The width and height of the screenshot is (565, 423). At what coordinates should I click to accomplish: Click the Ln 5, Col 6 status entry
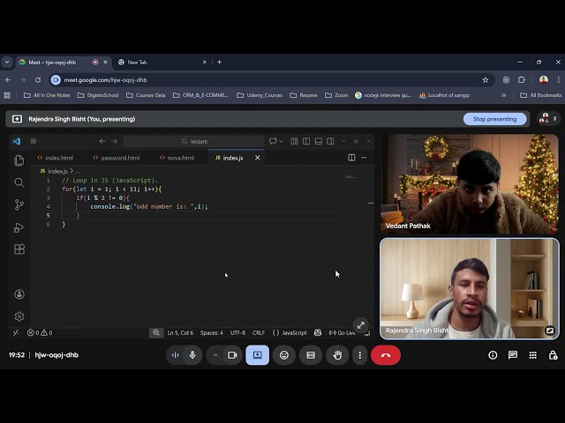coord(180,333)
